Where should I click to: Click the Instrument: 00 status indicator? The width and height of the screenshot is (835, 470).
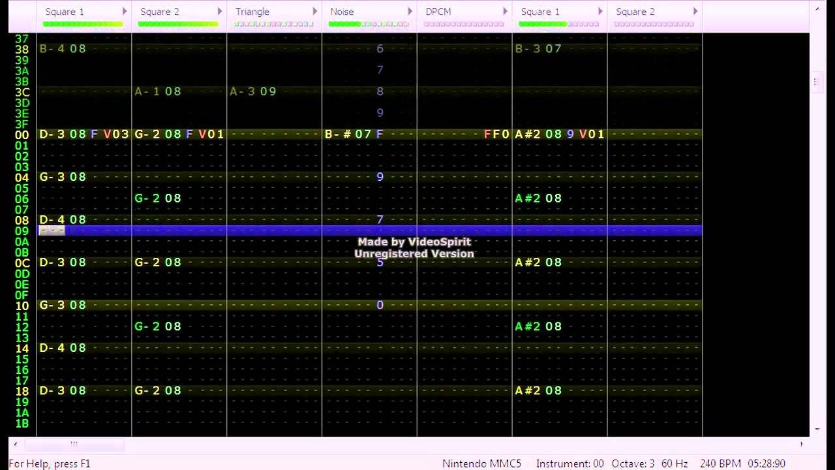[570, 463]
